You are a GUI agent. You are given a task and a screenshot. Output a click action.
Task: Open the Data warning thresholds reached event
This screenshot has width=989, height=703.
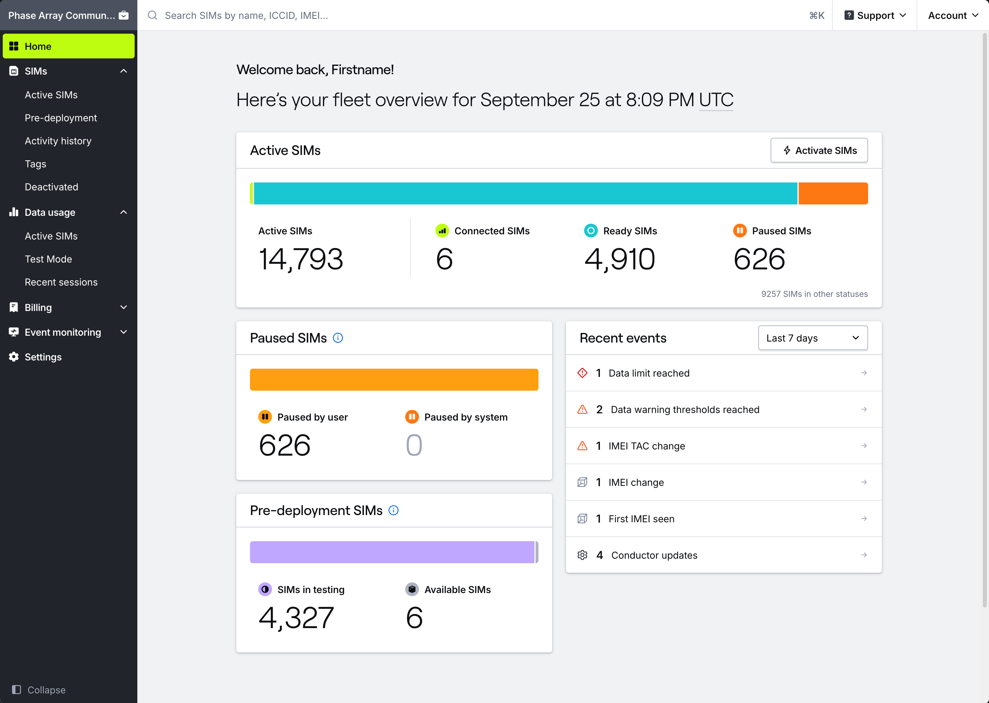point(723,409)
